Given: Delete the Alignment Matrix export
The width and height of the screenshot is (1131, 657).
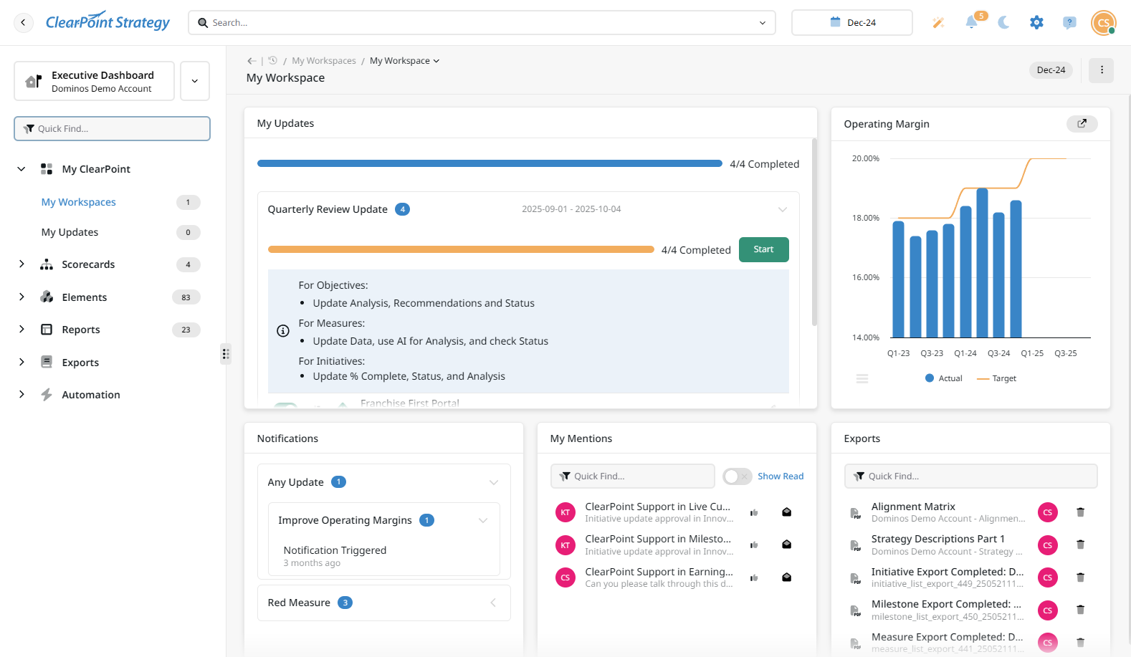Looking at the screenshot, I should coord(1080,512).
